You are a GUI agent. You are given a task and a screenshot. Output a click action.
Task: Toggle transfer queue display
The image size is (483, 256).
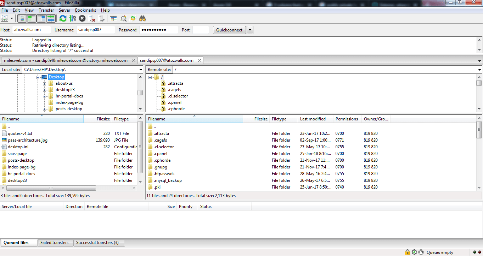pos(51,18)
